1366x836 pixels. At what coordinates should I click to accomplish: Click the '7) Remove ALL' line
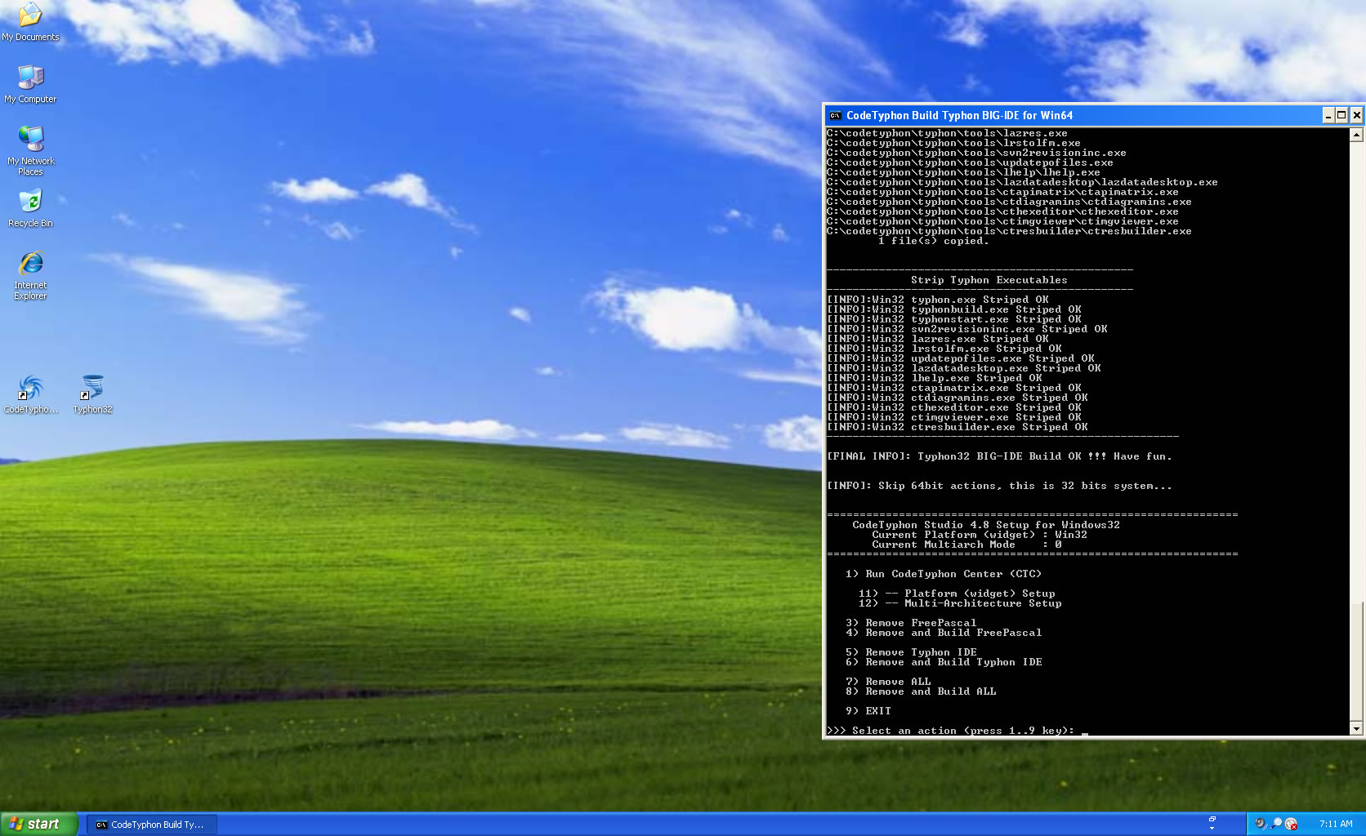[888, 682]
